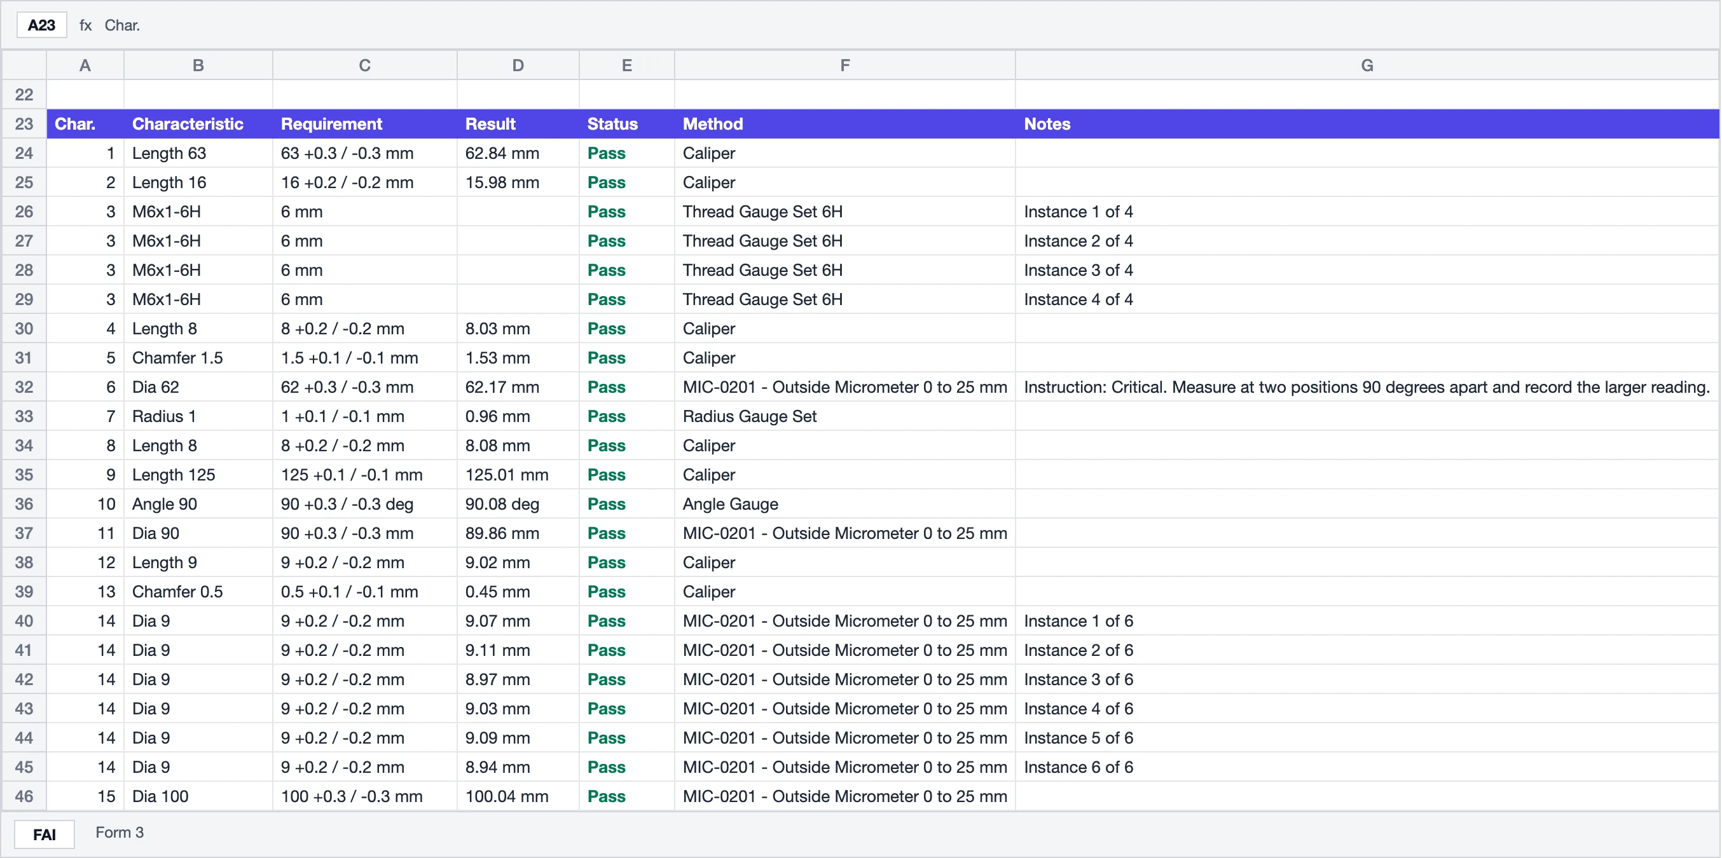Click the Instance 3 of 6 note
The image size is (1722, 858).
click(1367, 679)
